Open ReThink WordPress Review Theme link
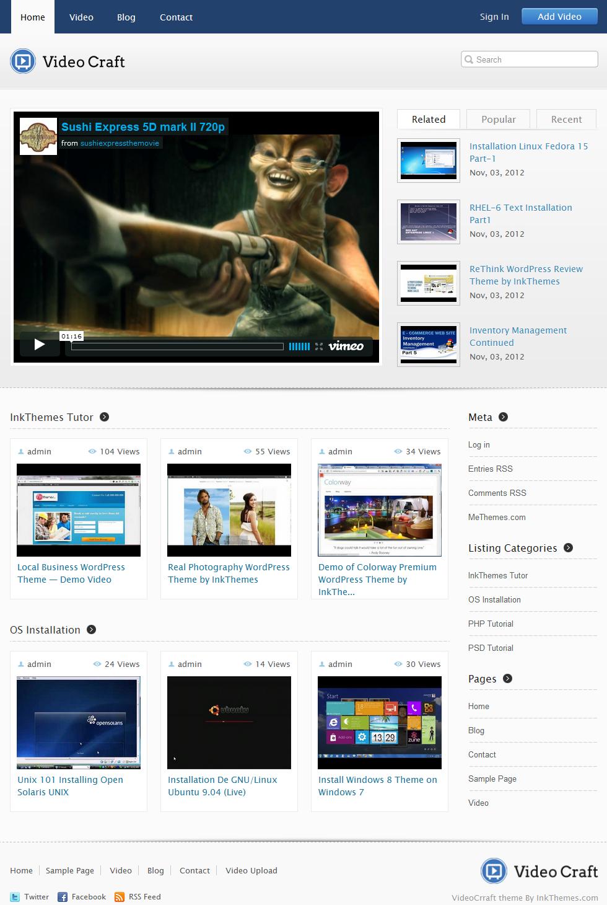Viewport: 607px width, 905px height. (526, 275)
